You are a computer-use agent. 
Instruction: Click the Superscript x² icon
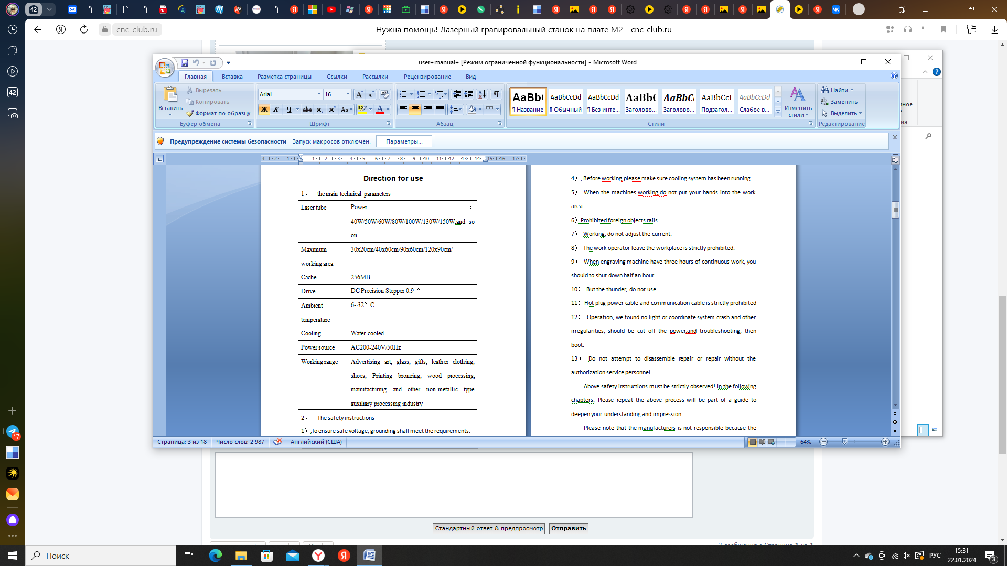tap(332, 110)
